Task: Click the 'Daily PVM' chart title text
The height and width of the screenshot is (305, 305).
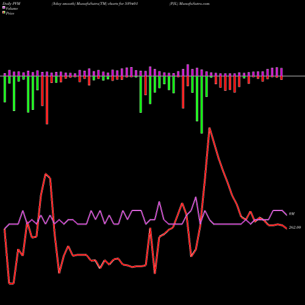Action: [x=12, y=4]
